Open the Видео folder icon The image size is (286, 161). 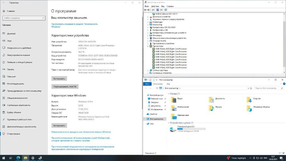[x=173, y=99]
